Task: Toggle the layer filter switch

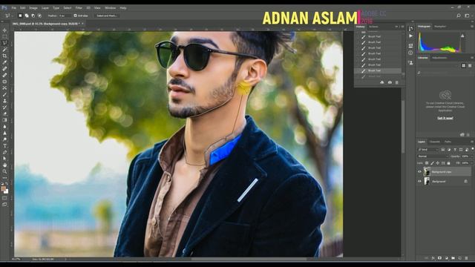Action: point(472,148)
